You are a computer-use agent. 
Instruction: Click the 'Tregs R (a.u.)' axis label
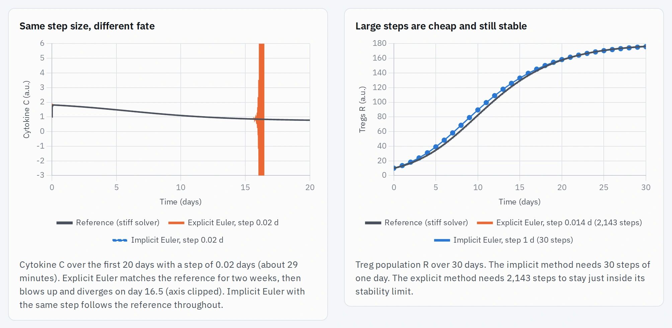362,109
